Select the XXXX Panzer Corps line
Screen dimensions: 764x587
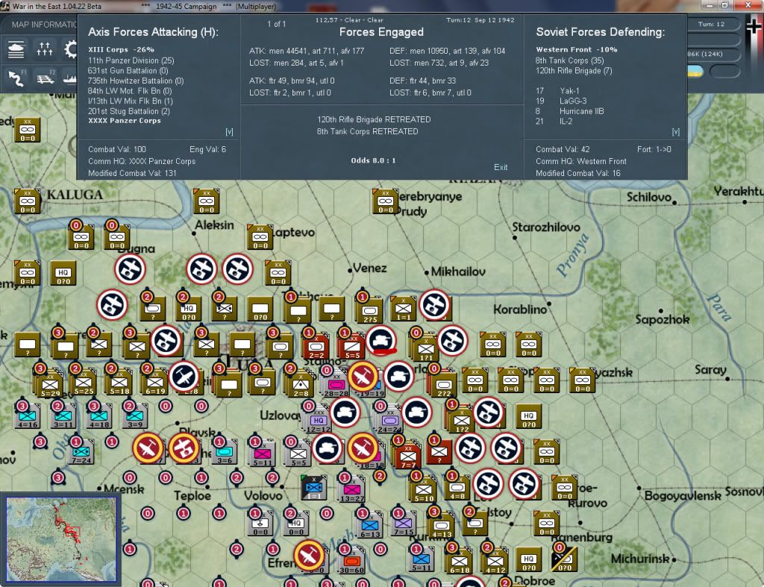click(x=125, y=120)
